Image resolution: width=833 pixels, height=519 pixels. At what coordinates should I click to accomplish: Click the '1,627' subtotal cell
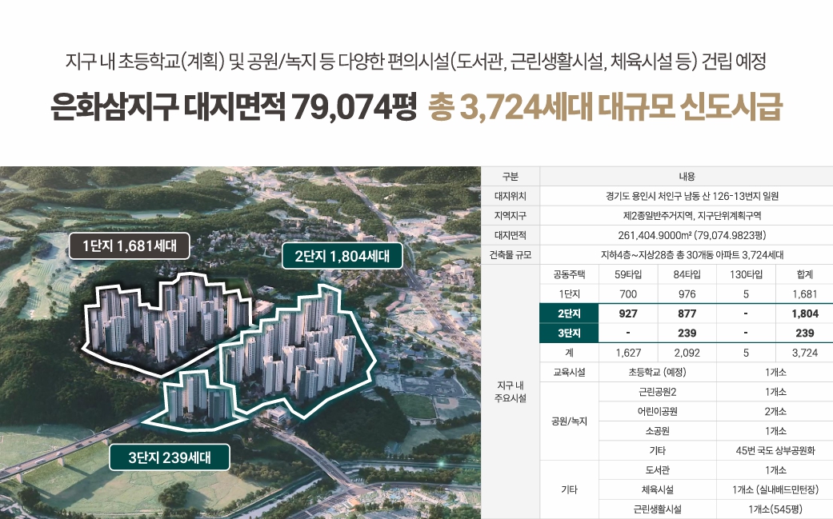pos(628,353)
